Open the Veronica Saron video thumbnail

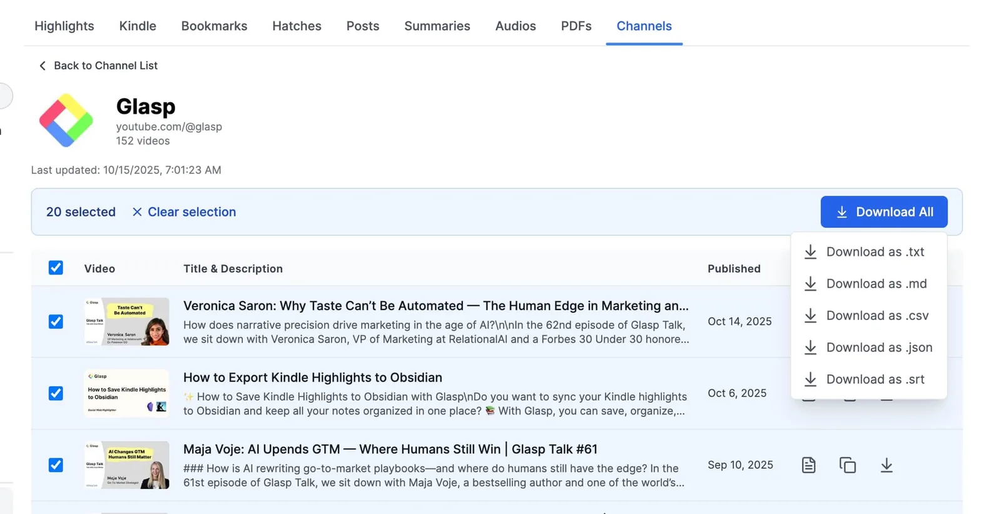pos(127,321)
